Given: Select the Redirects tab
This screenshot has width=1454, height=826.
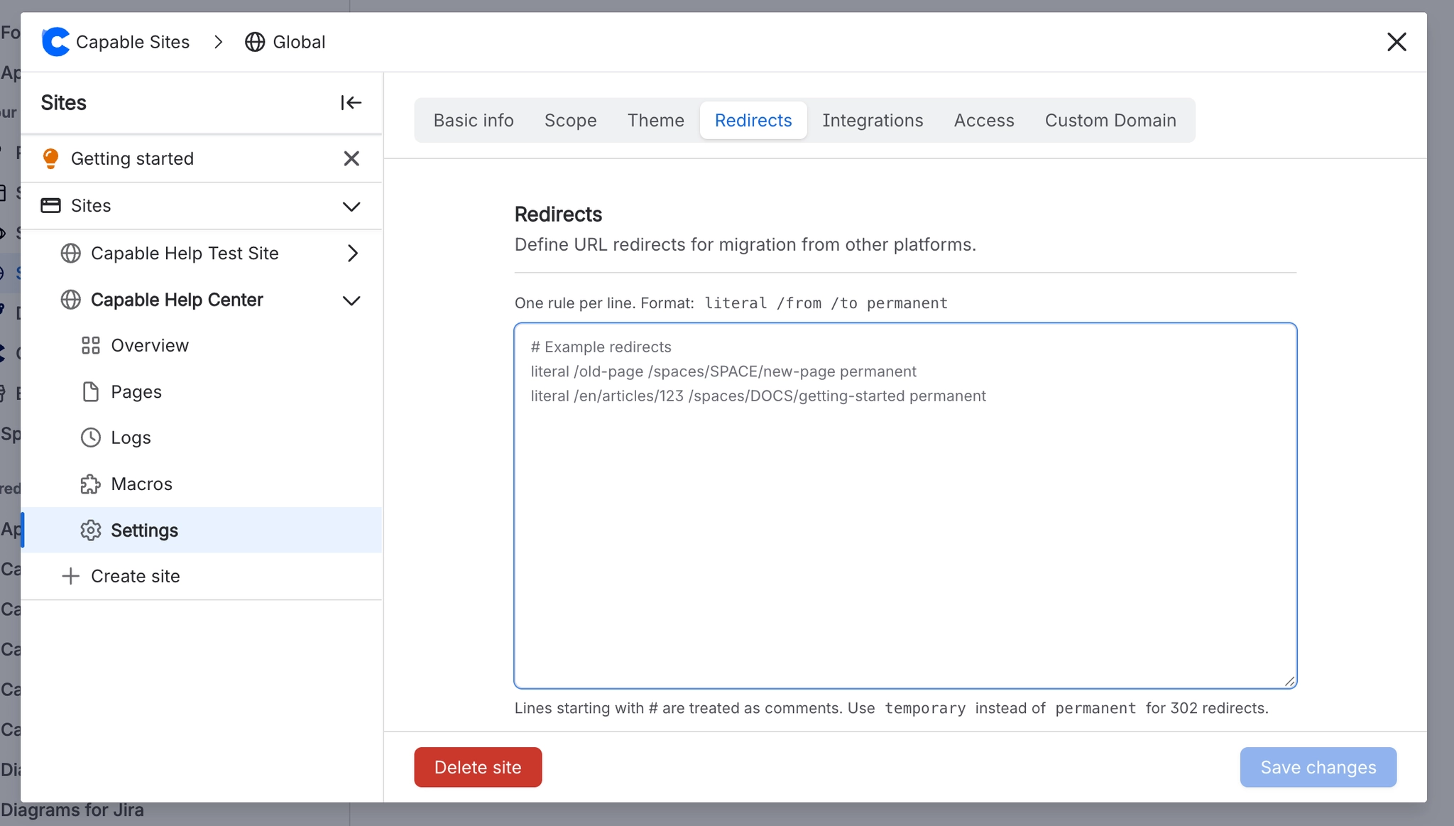Looking at the screenshot, I should pyautogui.click(x=753, y=120).
